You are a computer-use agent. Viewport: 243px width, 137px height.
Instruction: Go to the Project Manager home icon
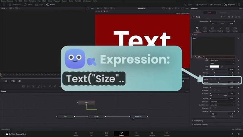tap(232, 134)
